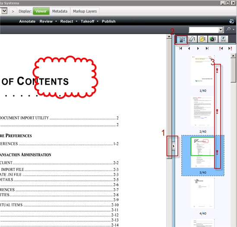Collapse the thumbnail side panel arrow
The width and height of the screenshot is (237, 227).
(174, 146)
